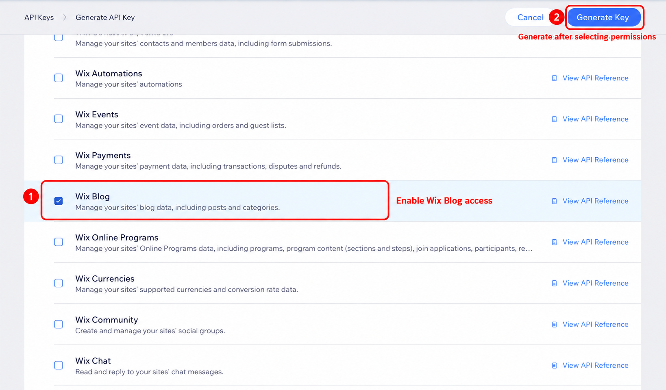The width and height of the screenshot is (666, 390).
Task: Click the blog data posts description
Action: click(x=177, y=208)
